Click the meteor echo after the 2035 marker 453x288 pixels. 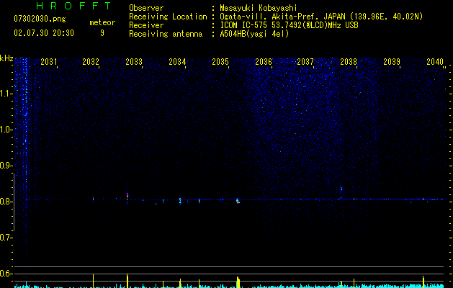click(238, 201)
